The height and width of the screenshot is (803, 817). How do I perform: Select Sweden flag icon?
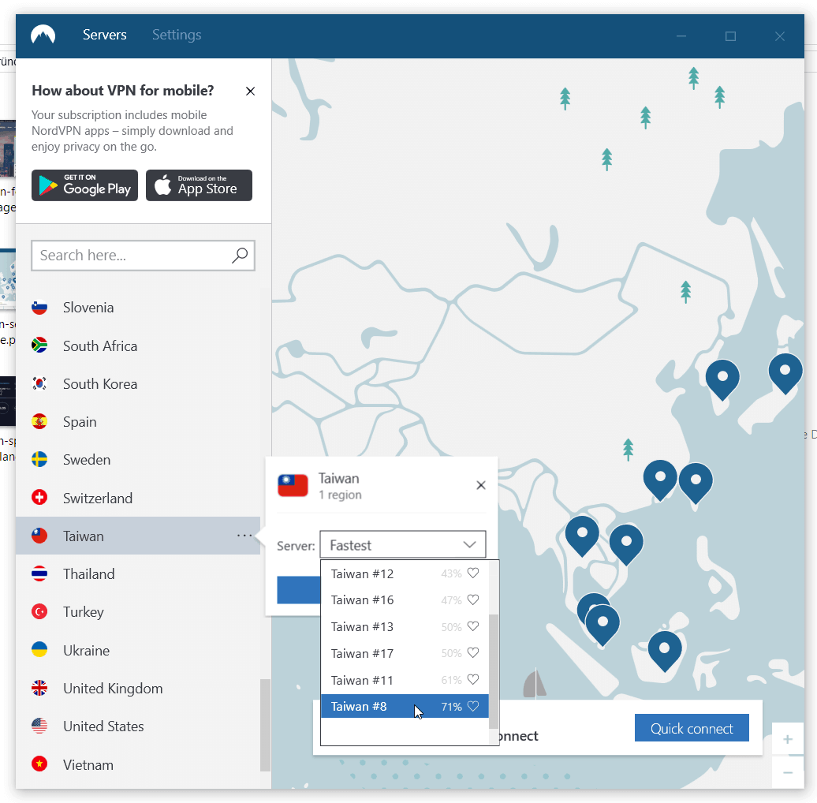pyautogui.click(x=39, y=460)
